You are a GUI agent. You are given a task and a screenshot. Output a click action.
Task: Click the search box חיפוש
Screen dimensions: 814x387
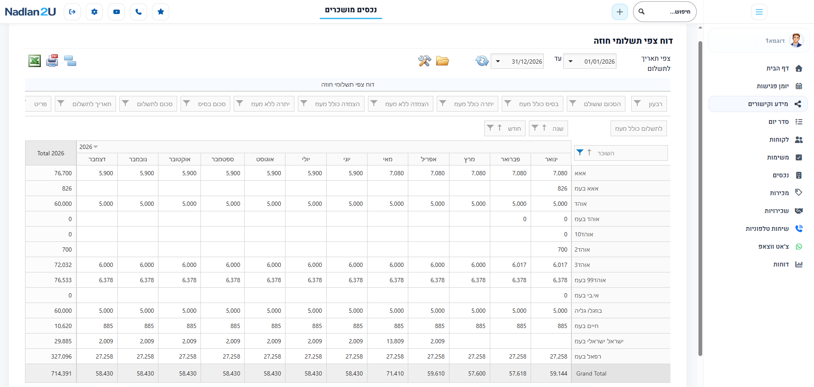point(665,12)
